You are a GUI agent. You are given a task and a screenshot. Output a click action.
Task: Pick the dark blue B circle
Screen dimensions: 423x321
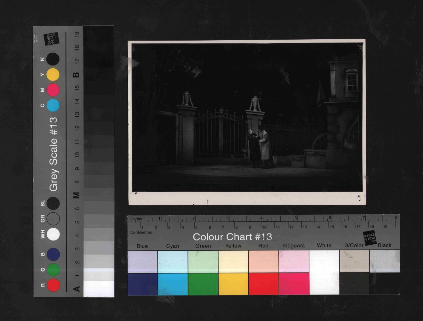click(53, 254)
